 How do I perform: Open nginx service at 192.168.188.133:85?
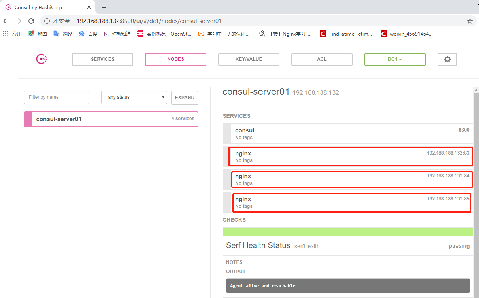click(x=347, y=202)
